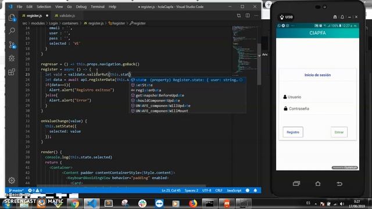
Task: Open the View menu
Action: click(59, 6)
